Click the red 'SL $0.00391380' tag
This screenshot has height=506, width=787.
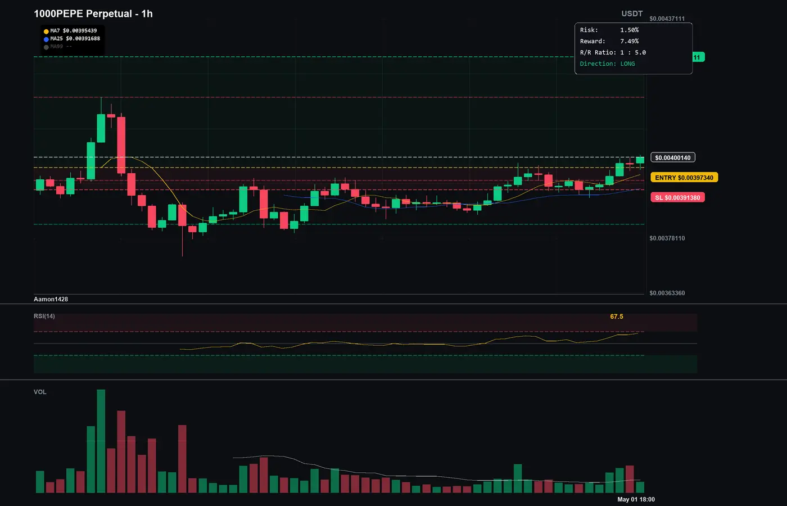677,198
